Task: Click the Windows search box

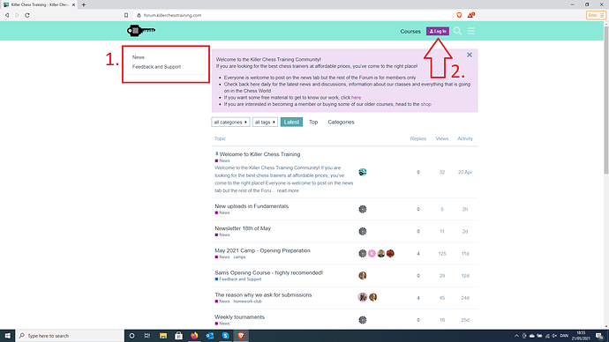Action: tap(70, 336)
